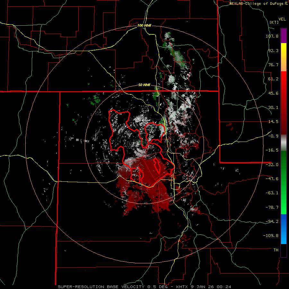Image resolution: width=289 pixels, height=289 pixels.
Task: Click the TH label on the color scale
Action: (x=276, y=250)
